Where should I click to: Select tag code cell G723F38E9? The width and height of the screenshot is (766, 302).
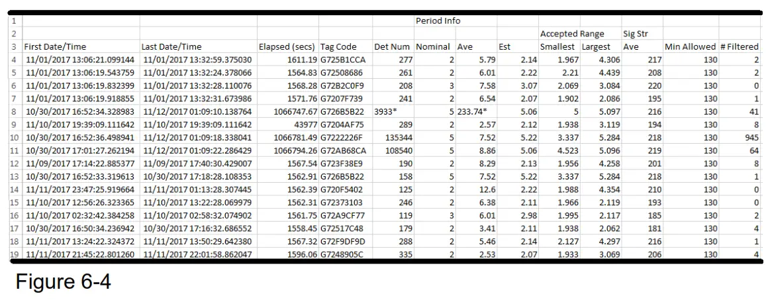(346, 163)
